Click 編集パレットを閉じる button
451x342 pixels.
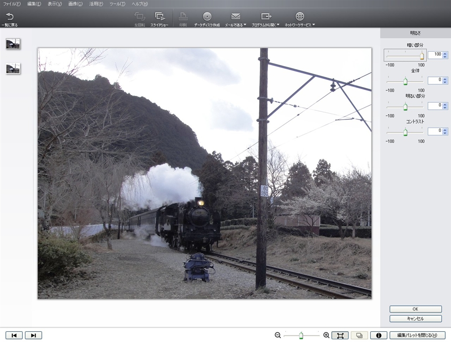coord(418,335)
